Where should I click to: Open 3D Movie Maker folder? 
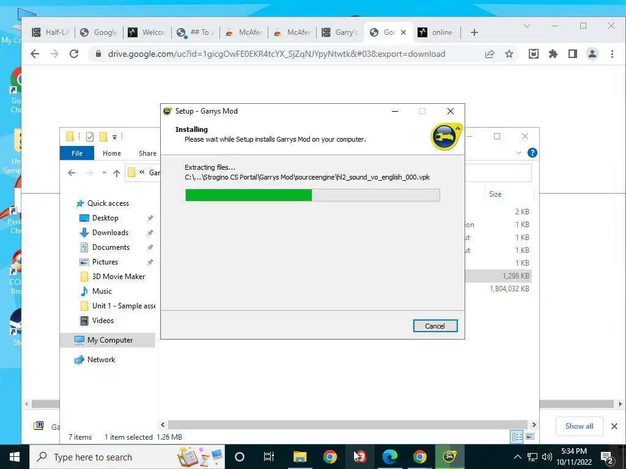118,277
